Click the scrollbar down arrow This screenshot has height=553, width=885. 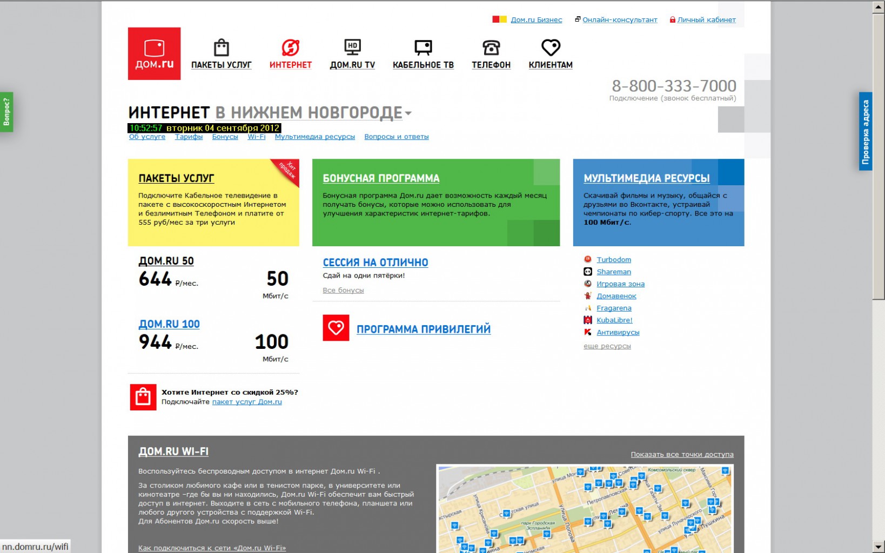point(879,547)
